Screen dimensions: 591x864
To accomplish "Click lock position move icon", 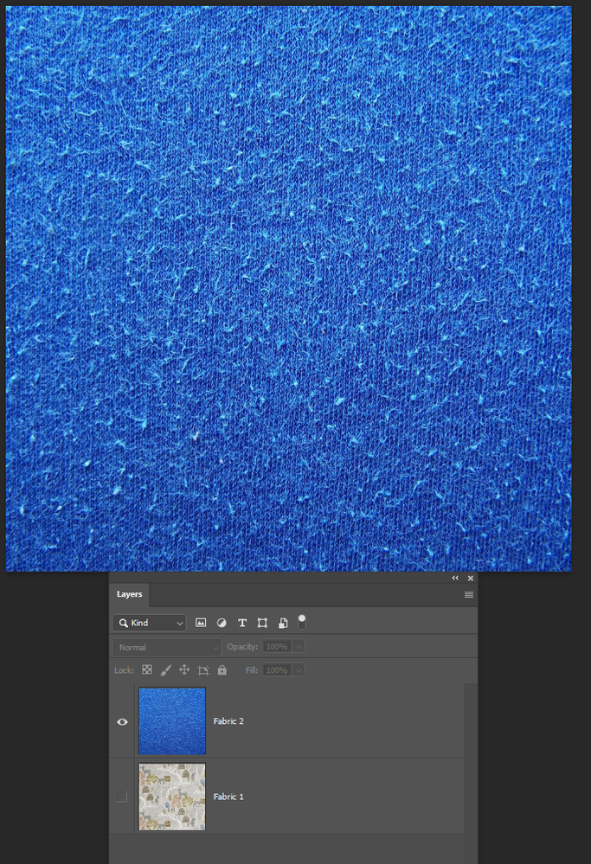I will pos(184,669).
